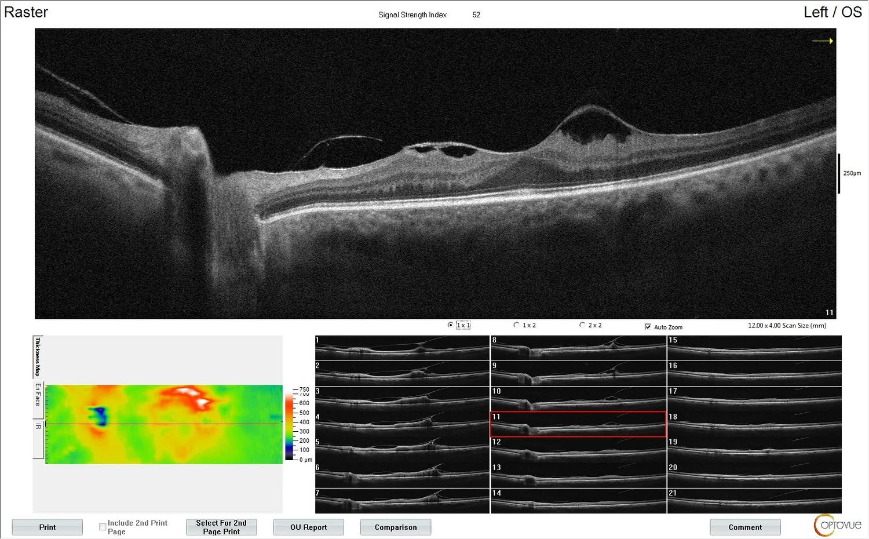
Task: Click Select For 2nd Page Print
Action: click(x=221, y=527)
